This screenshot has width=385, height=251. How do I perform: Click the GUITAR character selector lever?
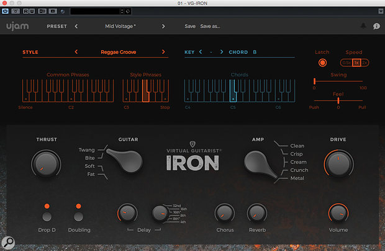click(x=125, y=159)
